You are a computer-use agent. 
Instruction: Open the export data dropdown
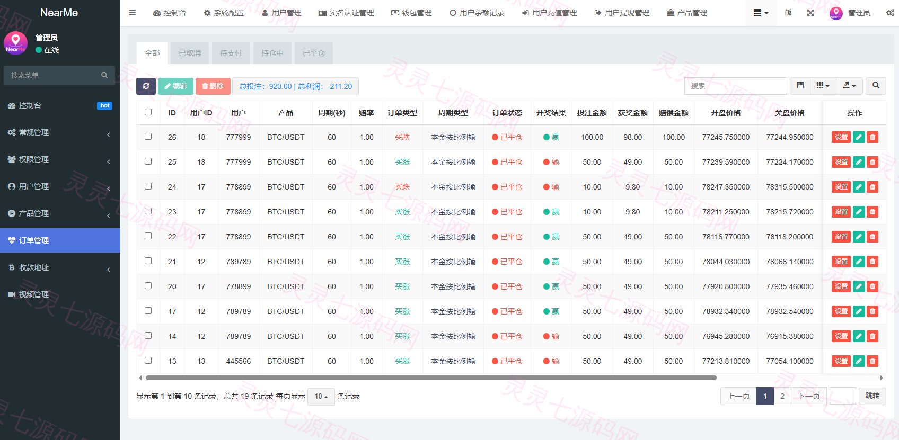click(849, 86)
